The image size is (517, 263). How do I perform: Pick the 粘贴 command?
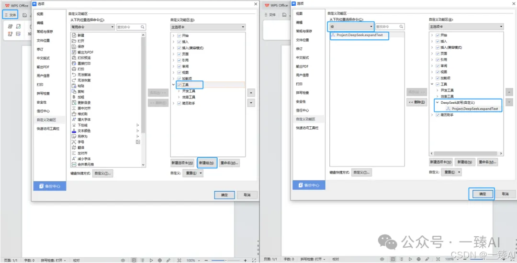click(80, 86)
